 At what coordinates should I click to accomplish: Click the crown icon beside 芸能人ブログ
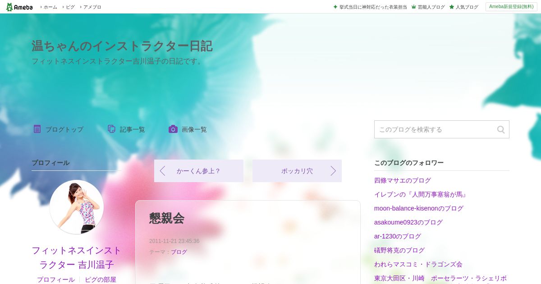pyautogui.click(x=414, y=7)
